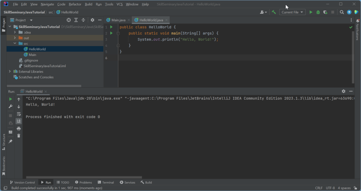Click Expand All in Project panel
This screenshot has height=191, width=361.
(x=76, y=20)
